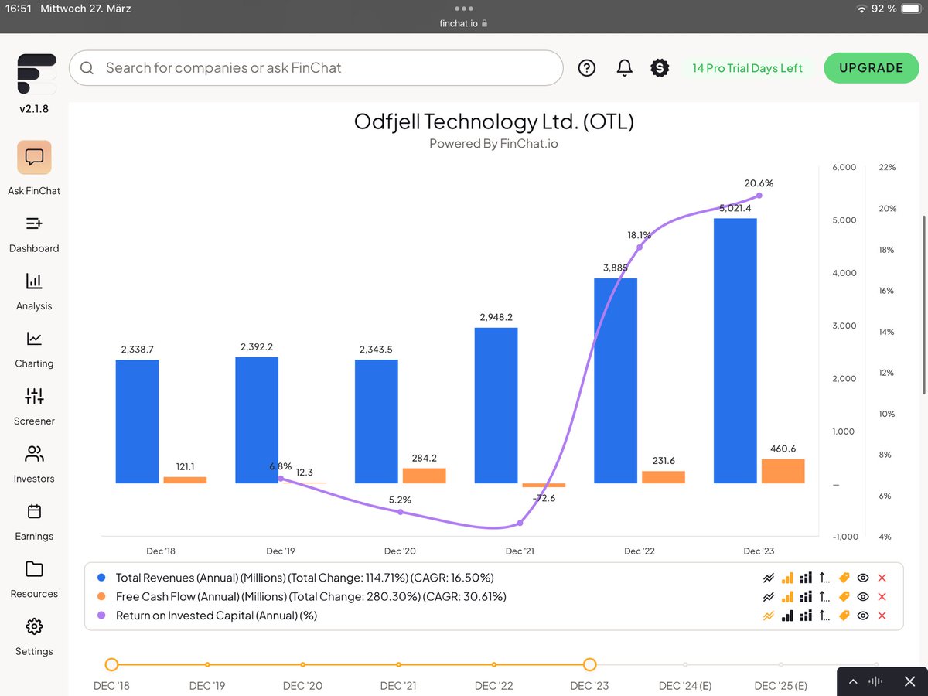Remove the Free Cash Flow series
The width and height of the screenshot is (928, 696).
click(x=882, y=597)
